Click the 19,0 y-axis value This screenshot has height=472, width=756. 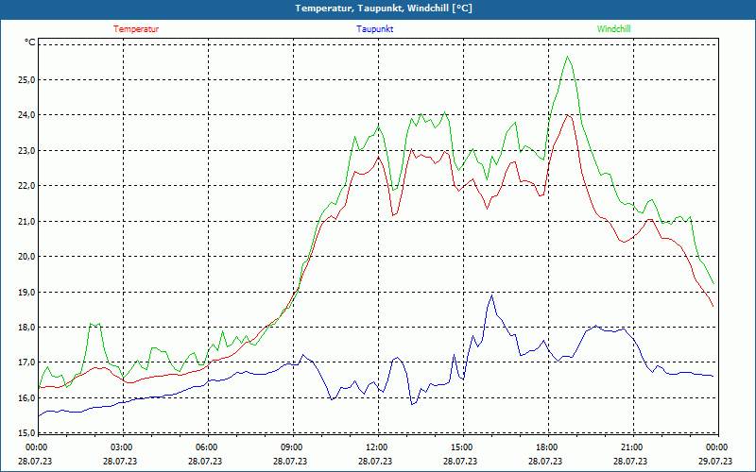26,293
